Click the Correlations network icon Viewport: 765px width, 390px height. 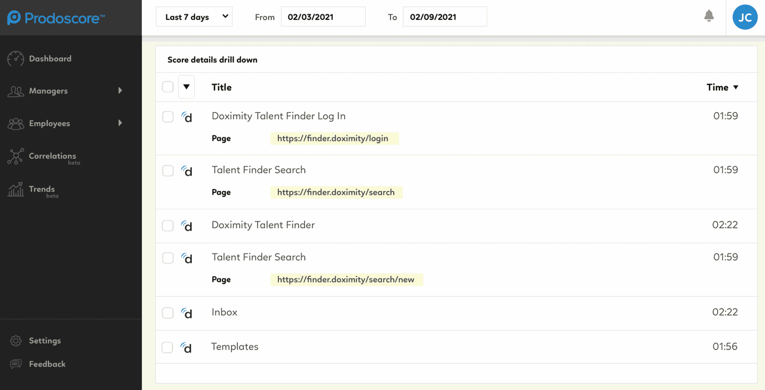tap(16, 156)
